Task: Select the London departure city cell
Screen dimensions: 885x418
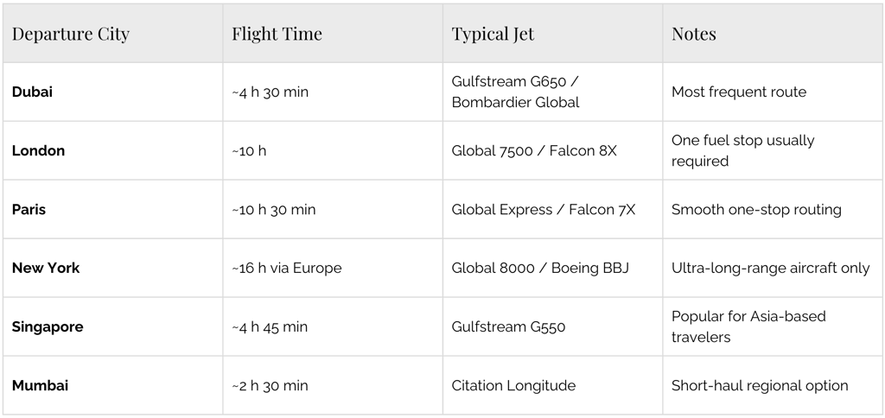Action: pos(39,150)
